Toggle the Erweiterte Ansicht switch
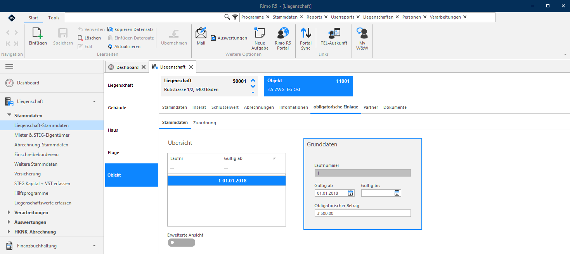Viewport: 570px width, 254px height. click(x=182, y=243)
